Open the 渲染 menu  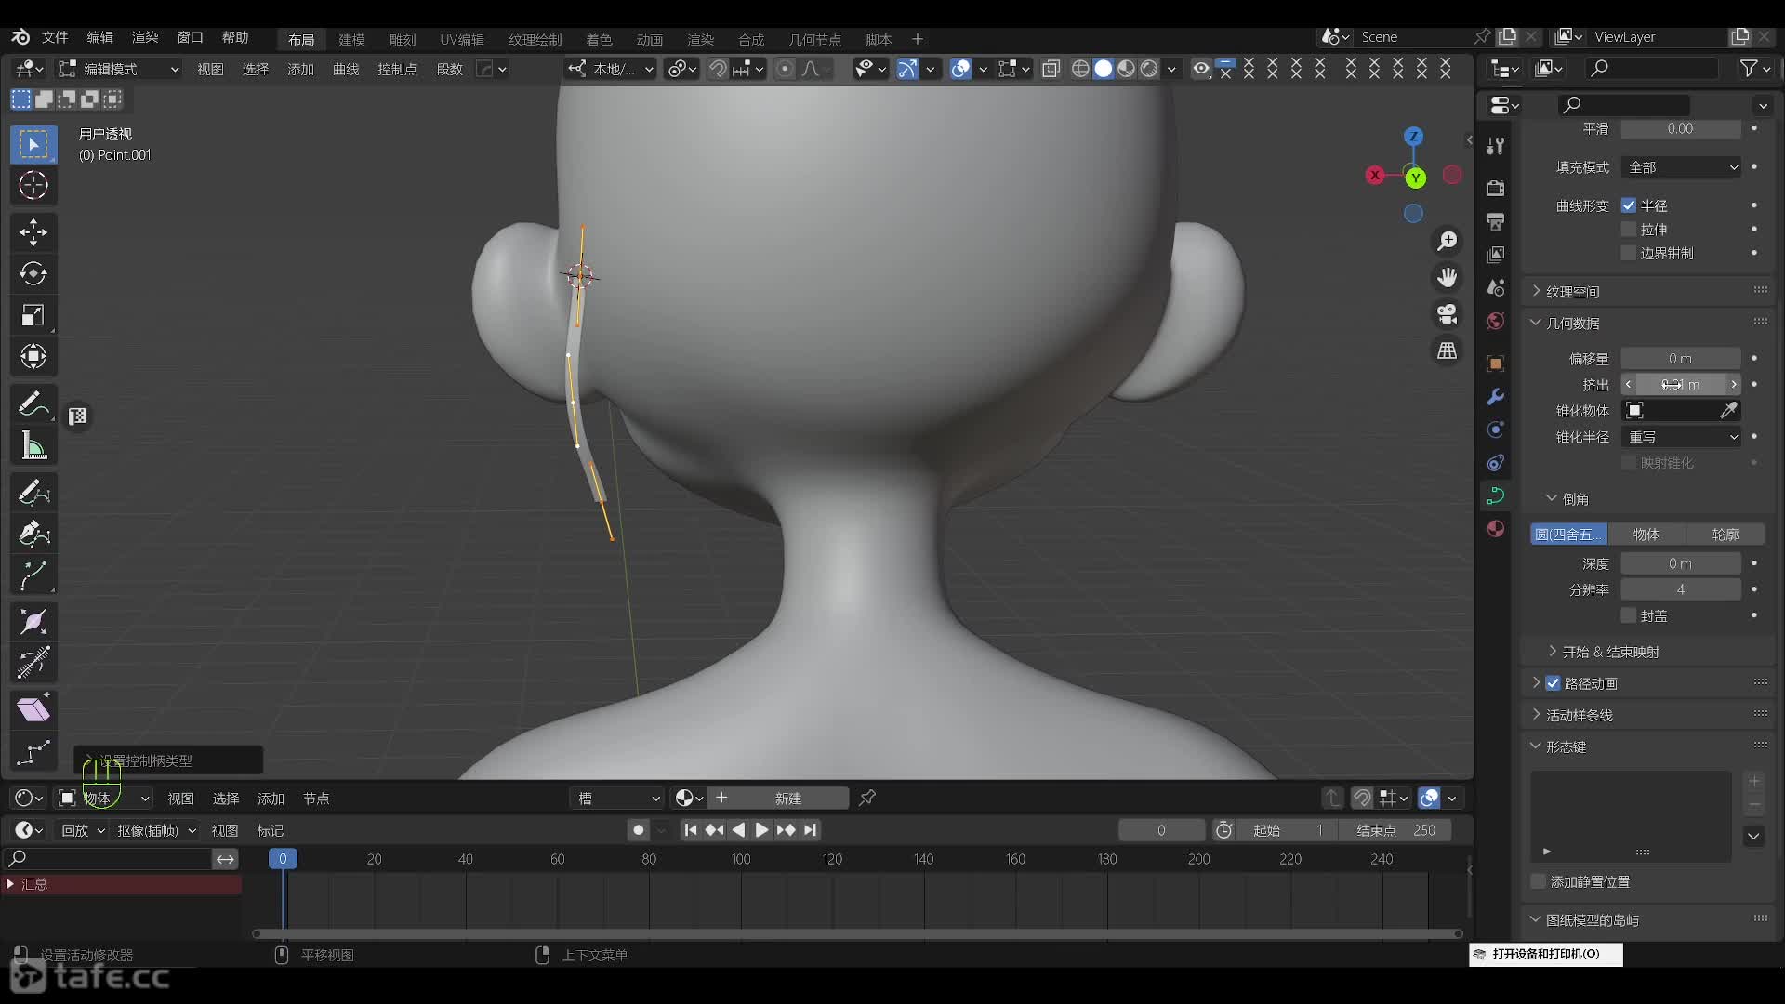point(145,37)
